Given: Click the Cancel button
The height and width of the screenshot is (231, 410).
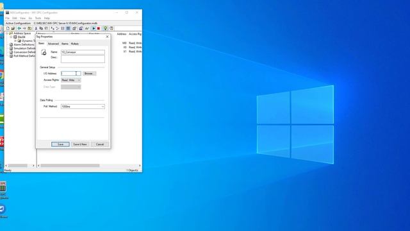Looking at the screenshot, I should [100, 144].
